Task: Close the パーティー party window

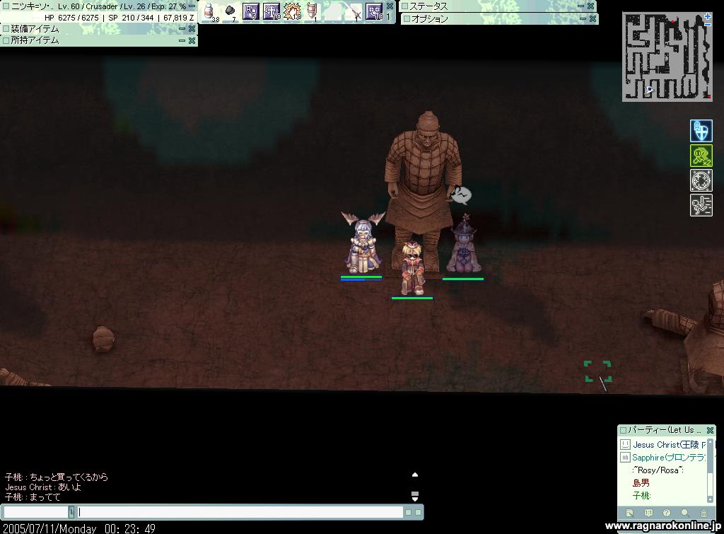Action: click(x=710, y=430)
